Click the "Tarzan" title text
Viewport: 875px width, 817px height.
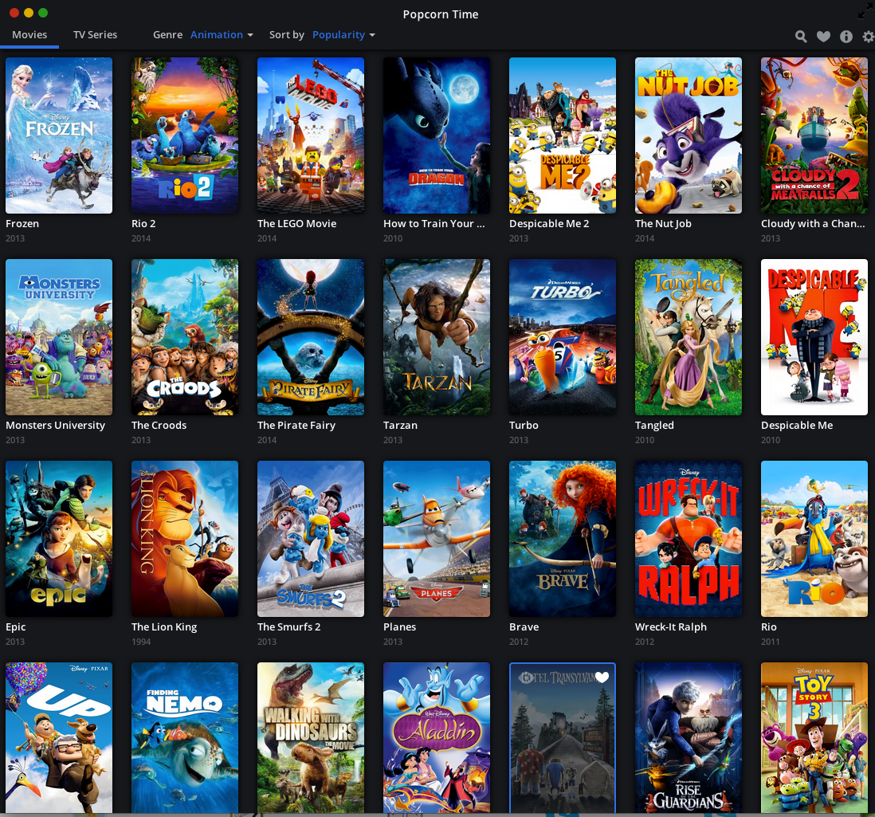(x=400, y=426)
